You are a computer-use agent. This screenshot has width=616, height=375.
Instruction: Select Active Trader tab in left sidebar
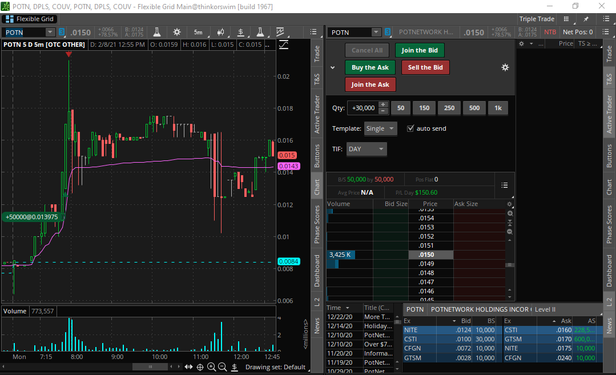coord(317,114)
